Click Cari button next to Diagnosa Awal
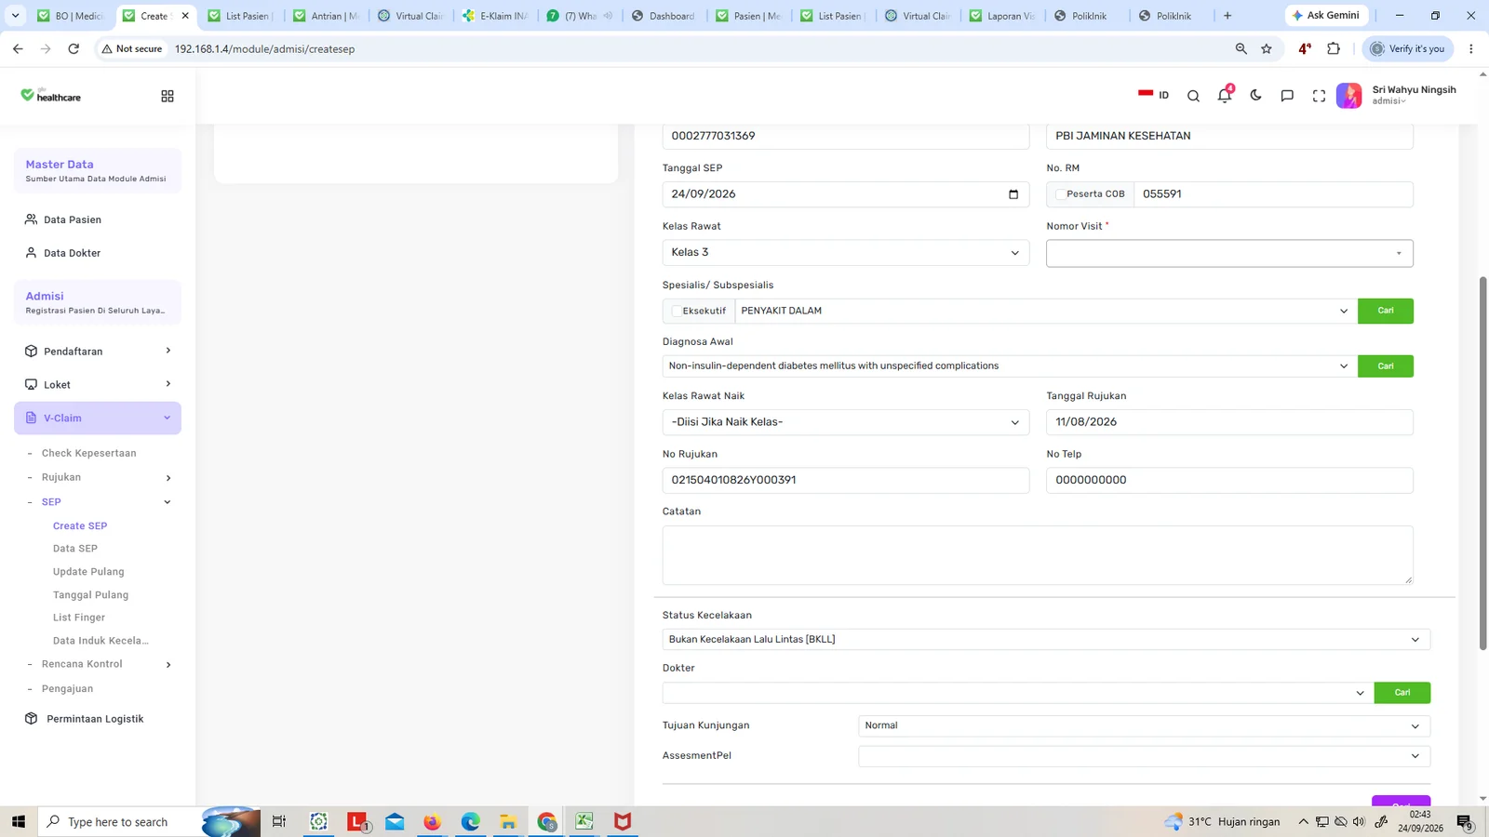1489x837 pixels. [x=1385, y=366]
